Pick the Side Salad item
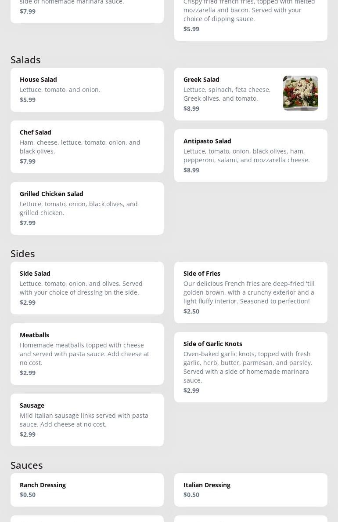The image size is (338, 522). coord(87,288)
